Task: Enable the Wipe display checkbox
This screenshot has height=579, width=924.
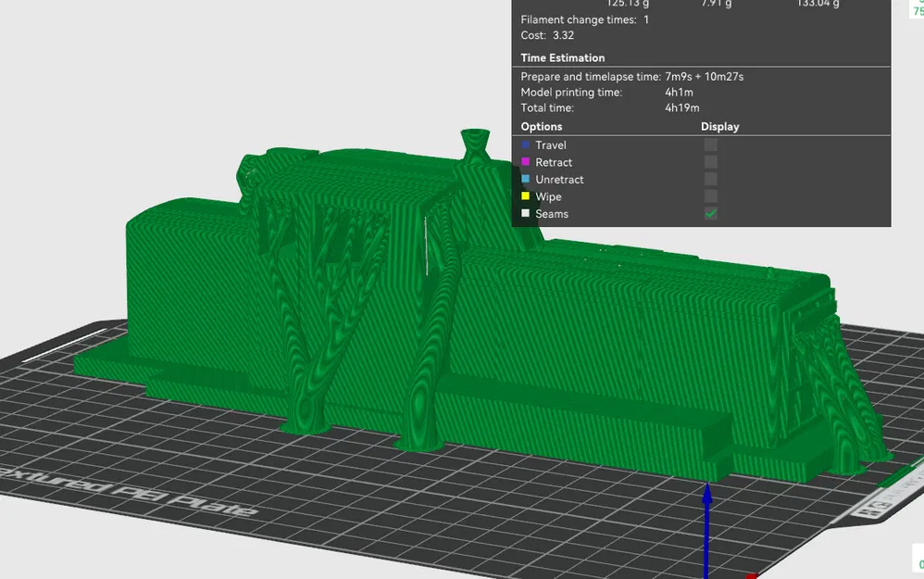Action: tap(711, 196)
